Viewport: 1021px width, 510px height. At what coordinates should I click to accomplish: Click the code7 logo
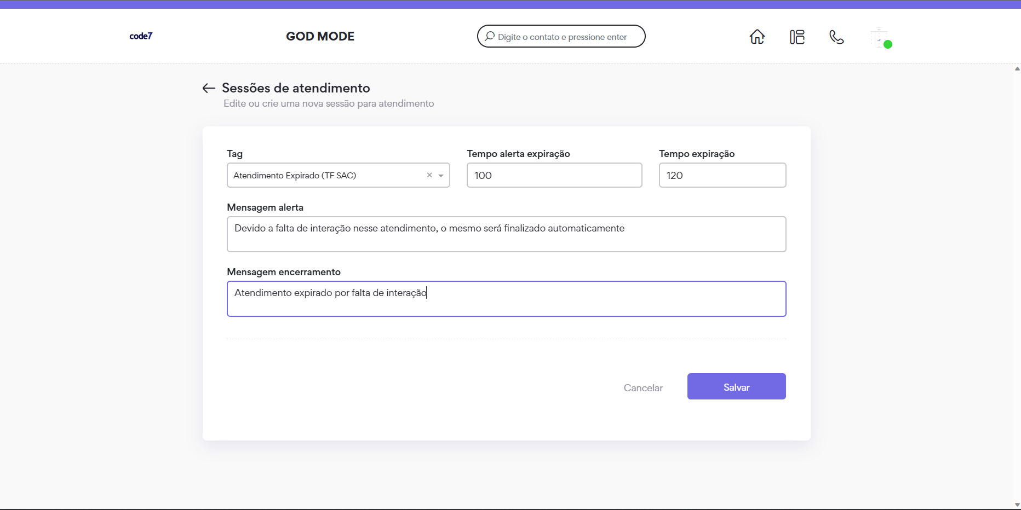coord(141,36)
